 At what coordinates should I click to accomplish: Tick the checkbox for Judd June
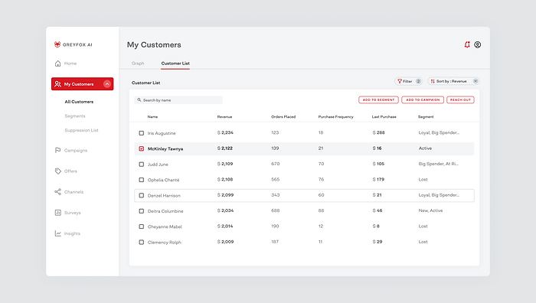[x=141, y=165]
